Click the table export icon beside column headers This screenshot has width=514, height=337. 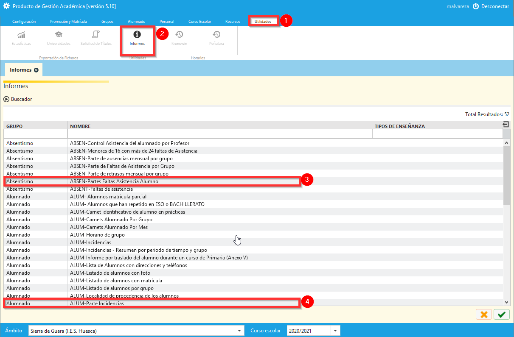(x=506, y=124)
